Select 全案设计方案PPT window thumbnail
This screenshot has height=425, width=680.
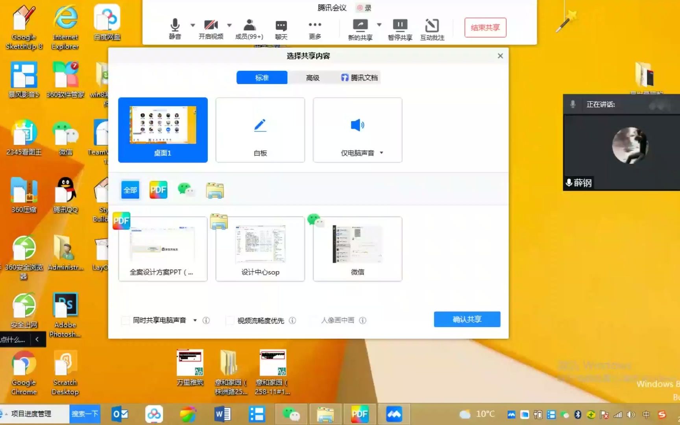point(163,249)
